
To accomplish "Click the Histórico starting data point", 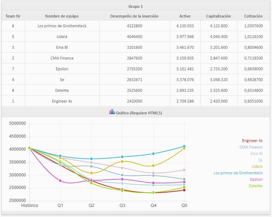I will pyautogui.click(x=29, y=148).
